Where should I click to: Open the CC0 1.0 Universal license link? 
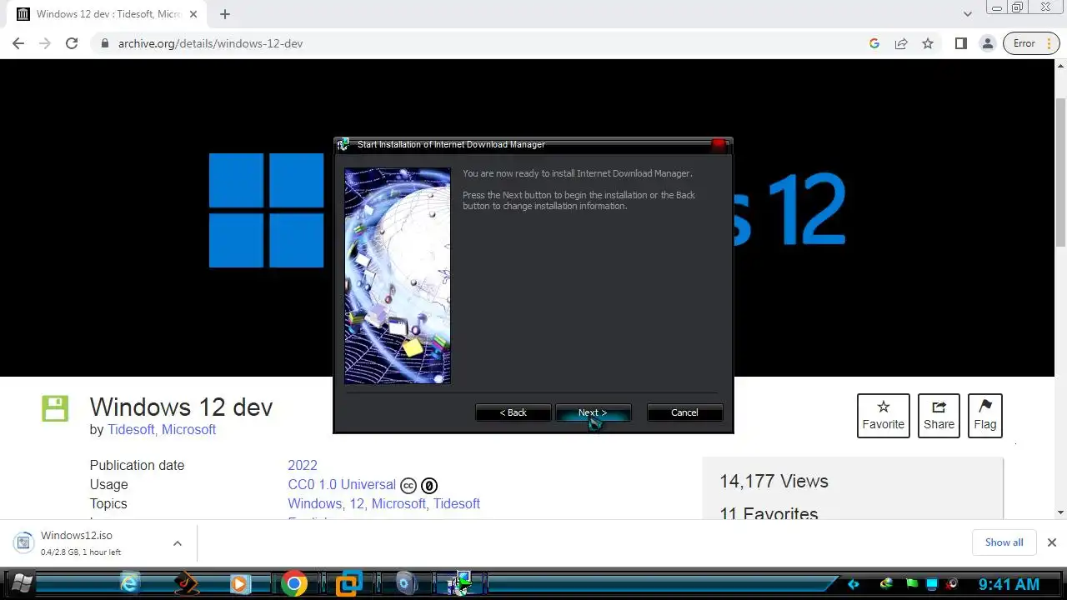[342, 484]
